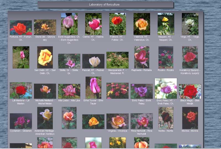
Task: Open the Black Magic red rose thumbnail
Action: (x=190, y=91)
